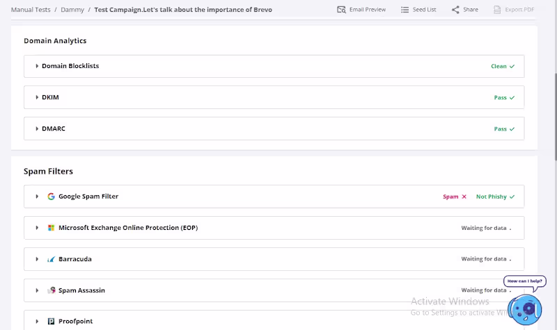Click the Microsoft Exchange logo icon
Viewport: 557px width, 330px height.
tap(51, 228)
